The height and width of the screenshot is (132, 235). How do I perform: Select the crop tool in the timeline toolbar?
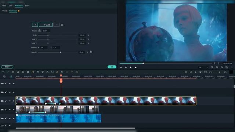click(28, 72)
